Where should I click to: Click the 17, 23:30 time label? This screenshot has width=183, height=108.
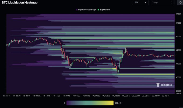(x=17, y=96)
